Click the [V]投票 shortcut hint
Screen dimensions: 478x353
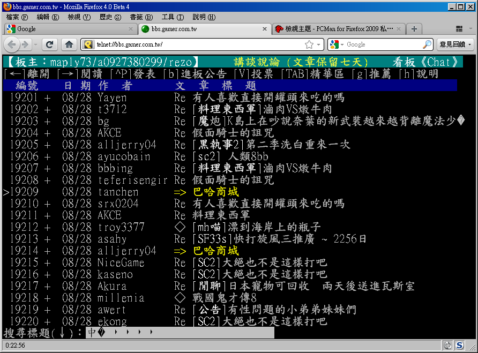[253, 74]
